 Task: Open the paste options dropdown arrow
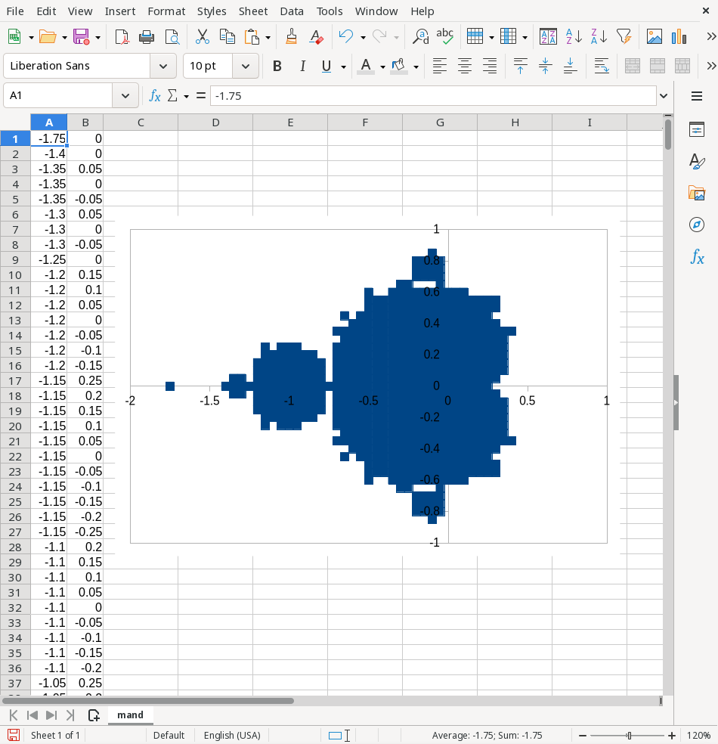268,37
